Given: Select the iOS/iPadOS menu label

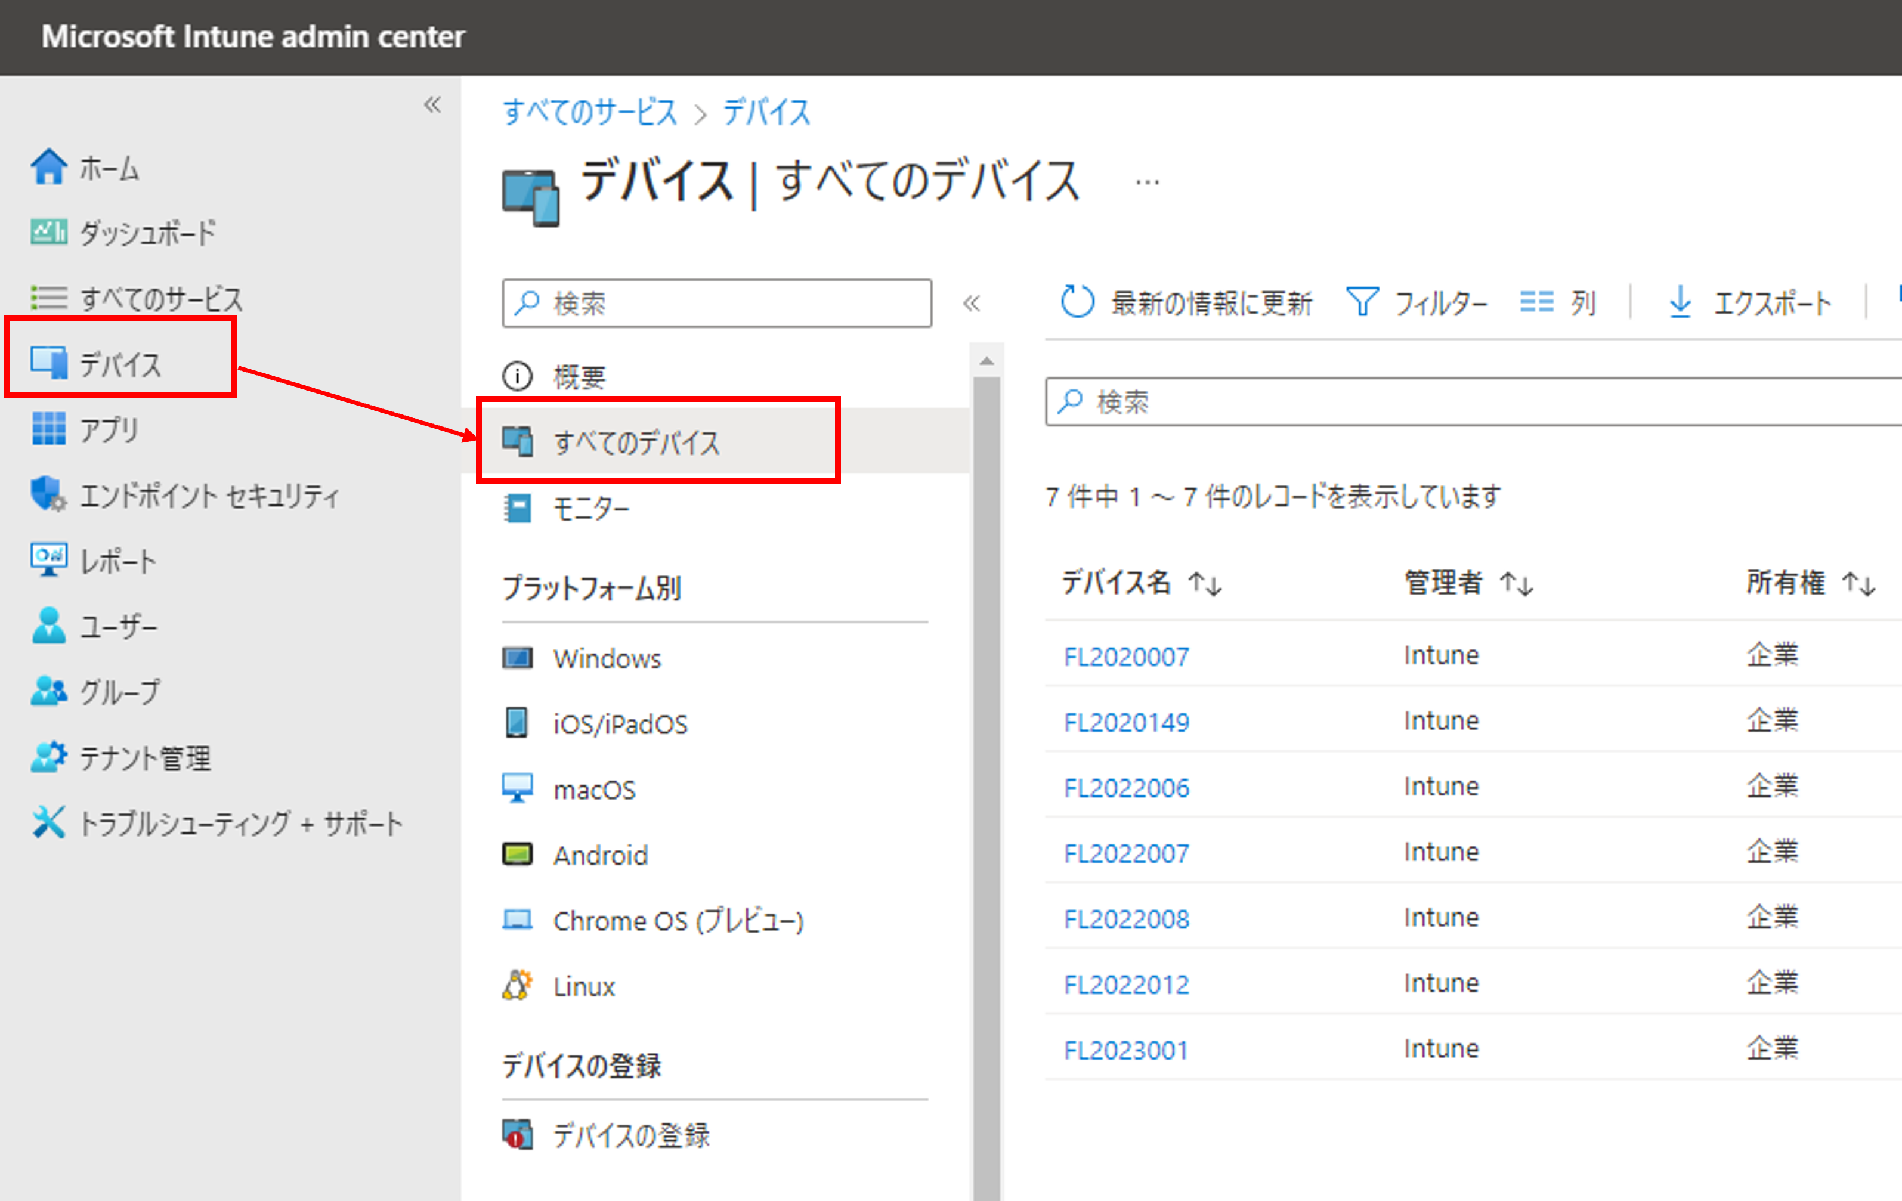Looking at the screenshot, I should [620, 724].
